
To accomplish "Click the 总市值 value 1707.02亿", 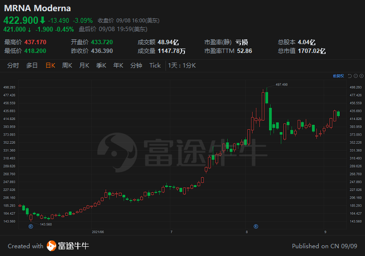I will pyautogui.click(x=311, y=51).
